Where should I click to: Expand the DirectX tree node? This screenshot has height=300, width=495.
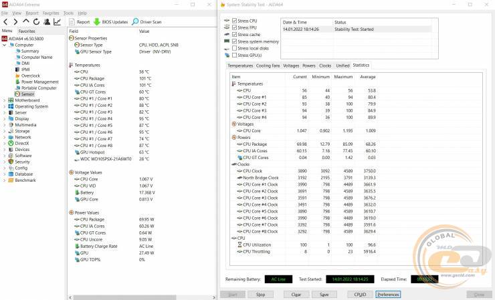[4, 144]
